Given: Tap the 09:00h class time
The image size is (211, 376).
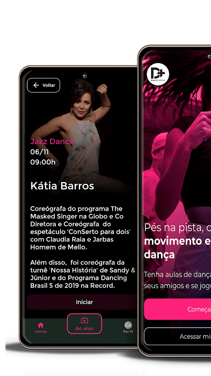Looking at the screenshot, I should [43, 162].
